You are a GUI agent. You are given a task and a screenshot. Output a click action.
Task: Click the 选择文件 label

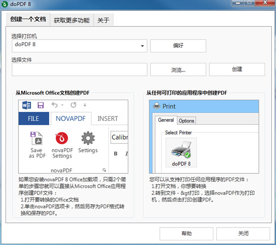[22, 60]
